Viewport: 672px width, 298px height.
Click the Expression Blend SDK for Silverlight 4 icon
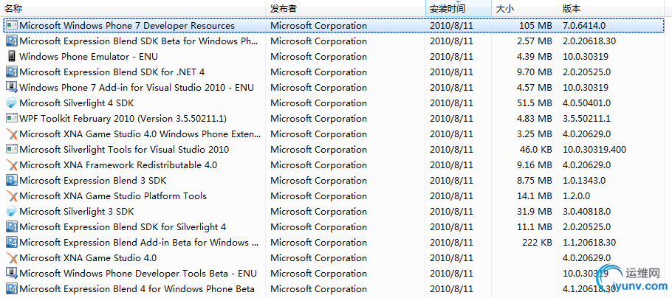click(12, 226)
